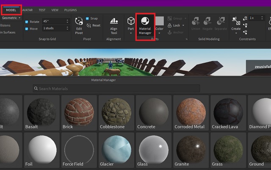Select the Brick material
271x170 pixels.
tap(79, 112)
